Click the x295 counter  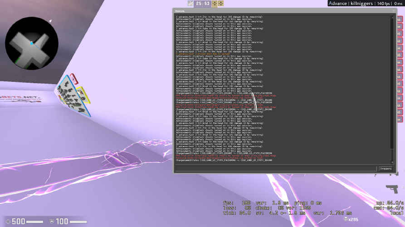351,219
